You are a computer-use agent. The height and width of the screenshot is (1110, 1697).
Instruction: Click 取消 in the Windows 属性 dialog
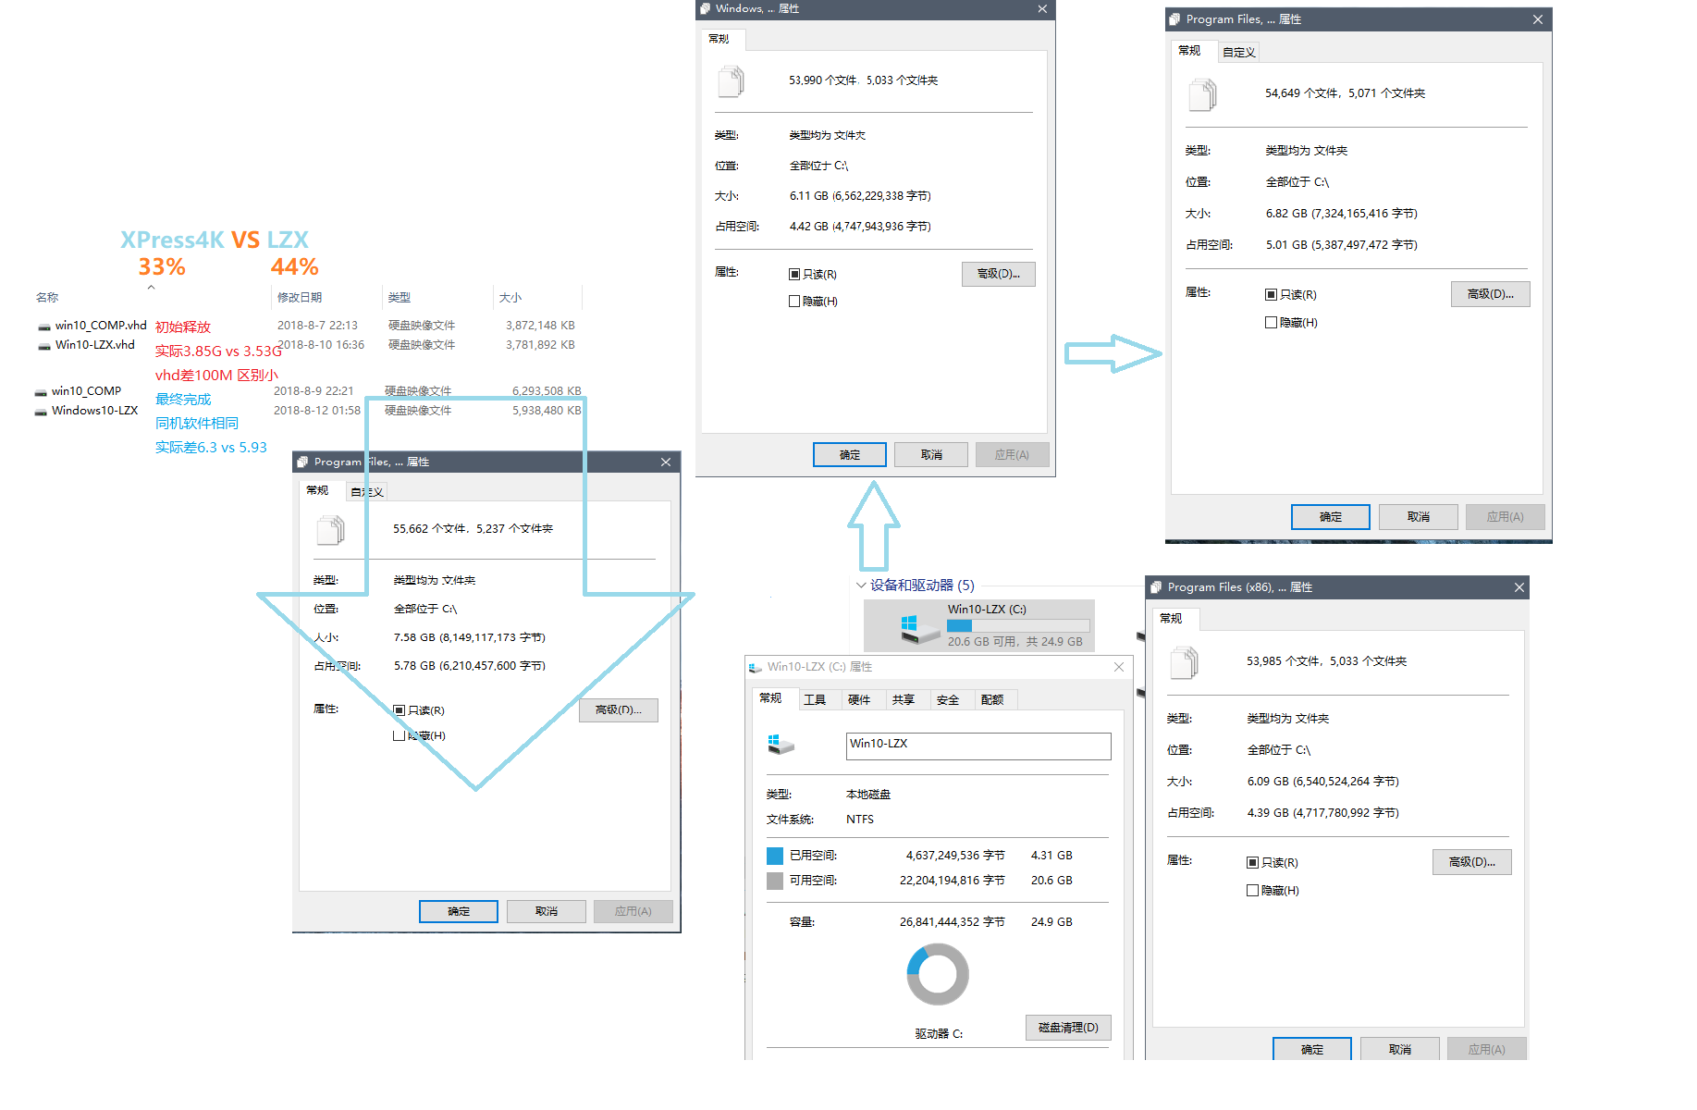point(931,455)
